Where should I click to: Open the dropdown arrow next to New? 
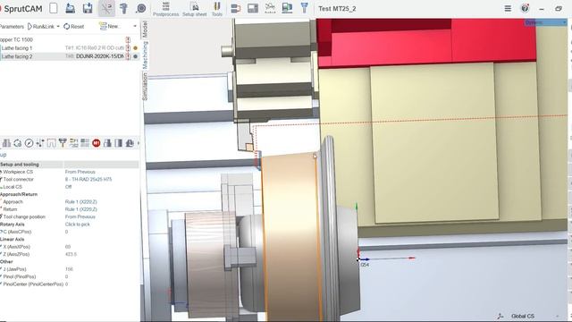coord(135,26)
